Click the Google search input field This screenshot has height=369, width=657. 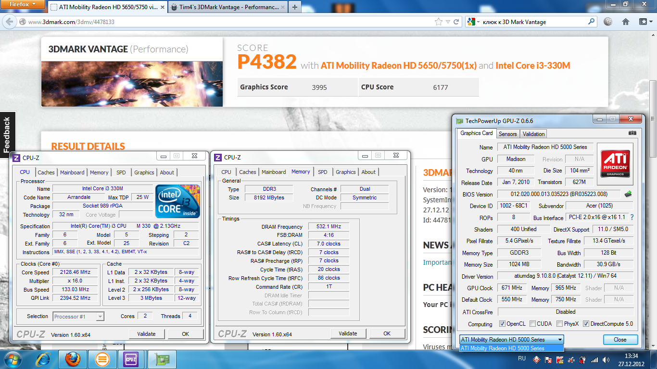point(534,22)
